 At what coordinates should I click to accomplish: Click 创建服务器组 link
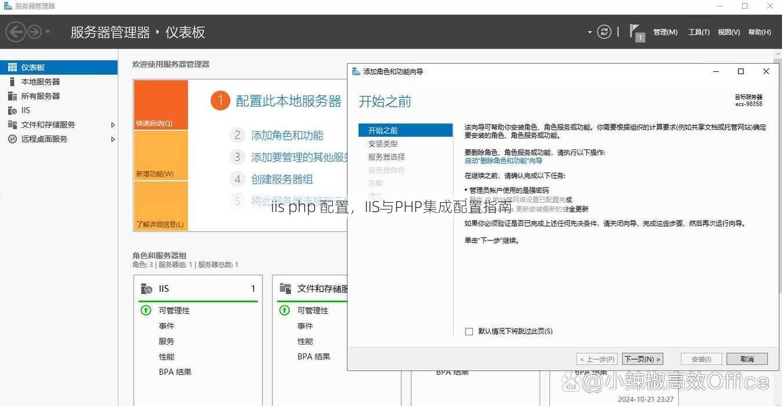click(x=282, y=180)
